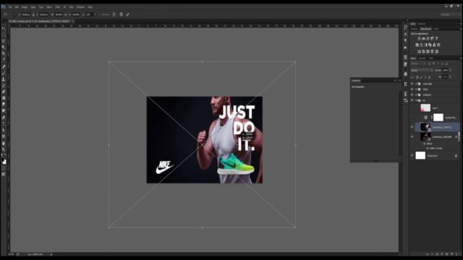Screen dimensions: 463x260
Task: Toggle the Anti-alias checkbox
Action: tap(100, 14)
